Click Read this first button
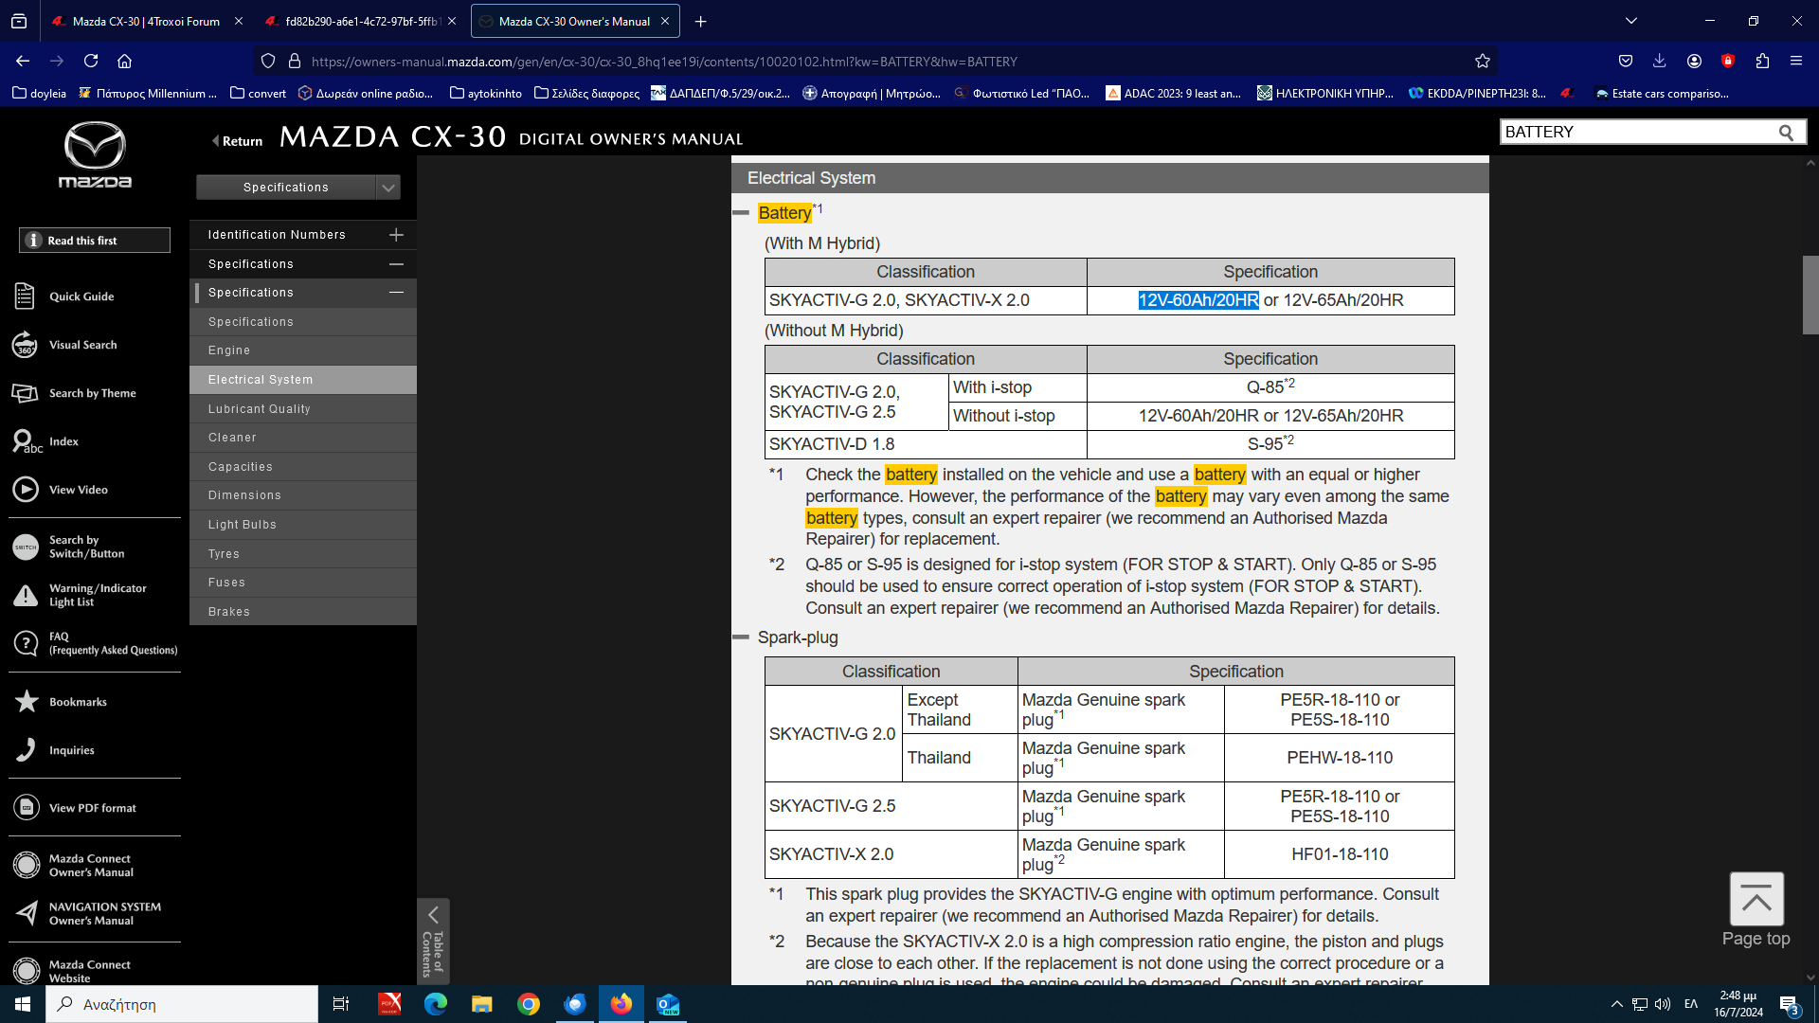This screenshot has height=1023, width=1819. coord(95,241)
